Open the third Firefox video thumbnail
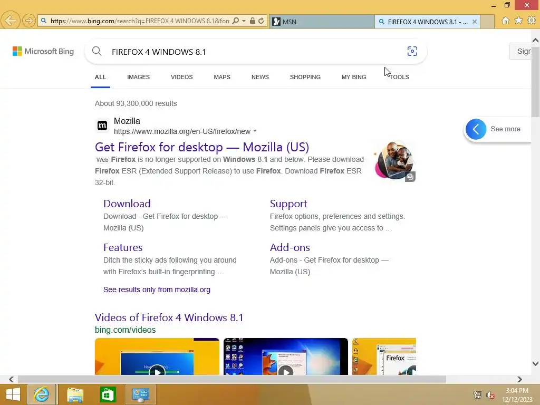540x405 pixels. coord(384,356)
